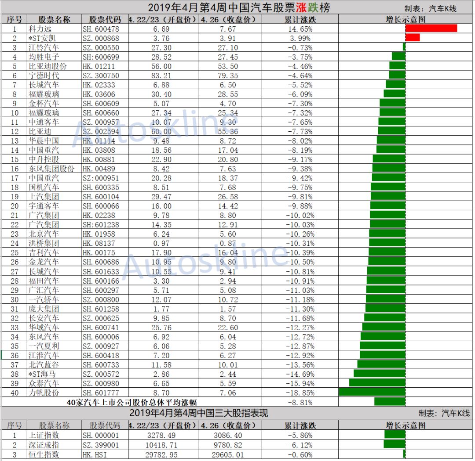Click the red bar for *ST安凯
Screen dimensions: 475x461
pos(412,38)
